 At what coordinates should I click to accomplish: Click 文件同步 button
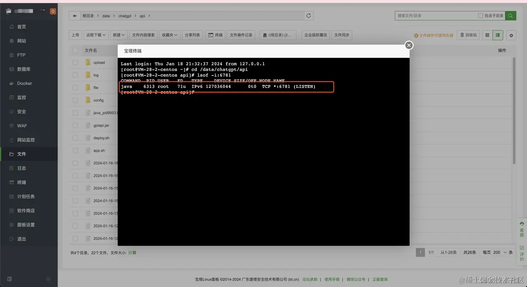[x=342, y=35]
